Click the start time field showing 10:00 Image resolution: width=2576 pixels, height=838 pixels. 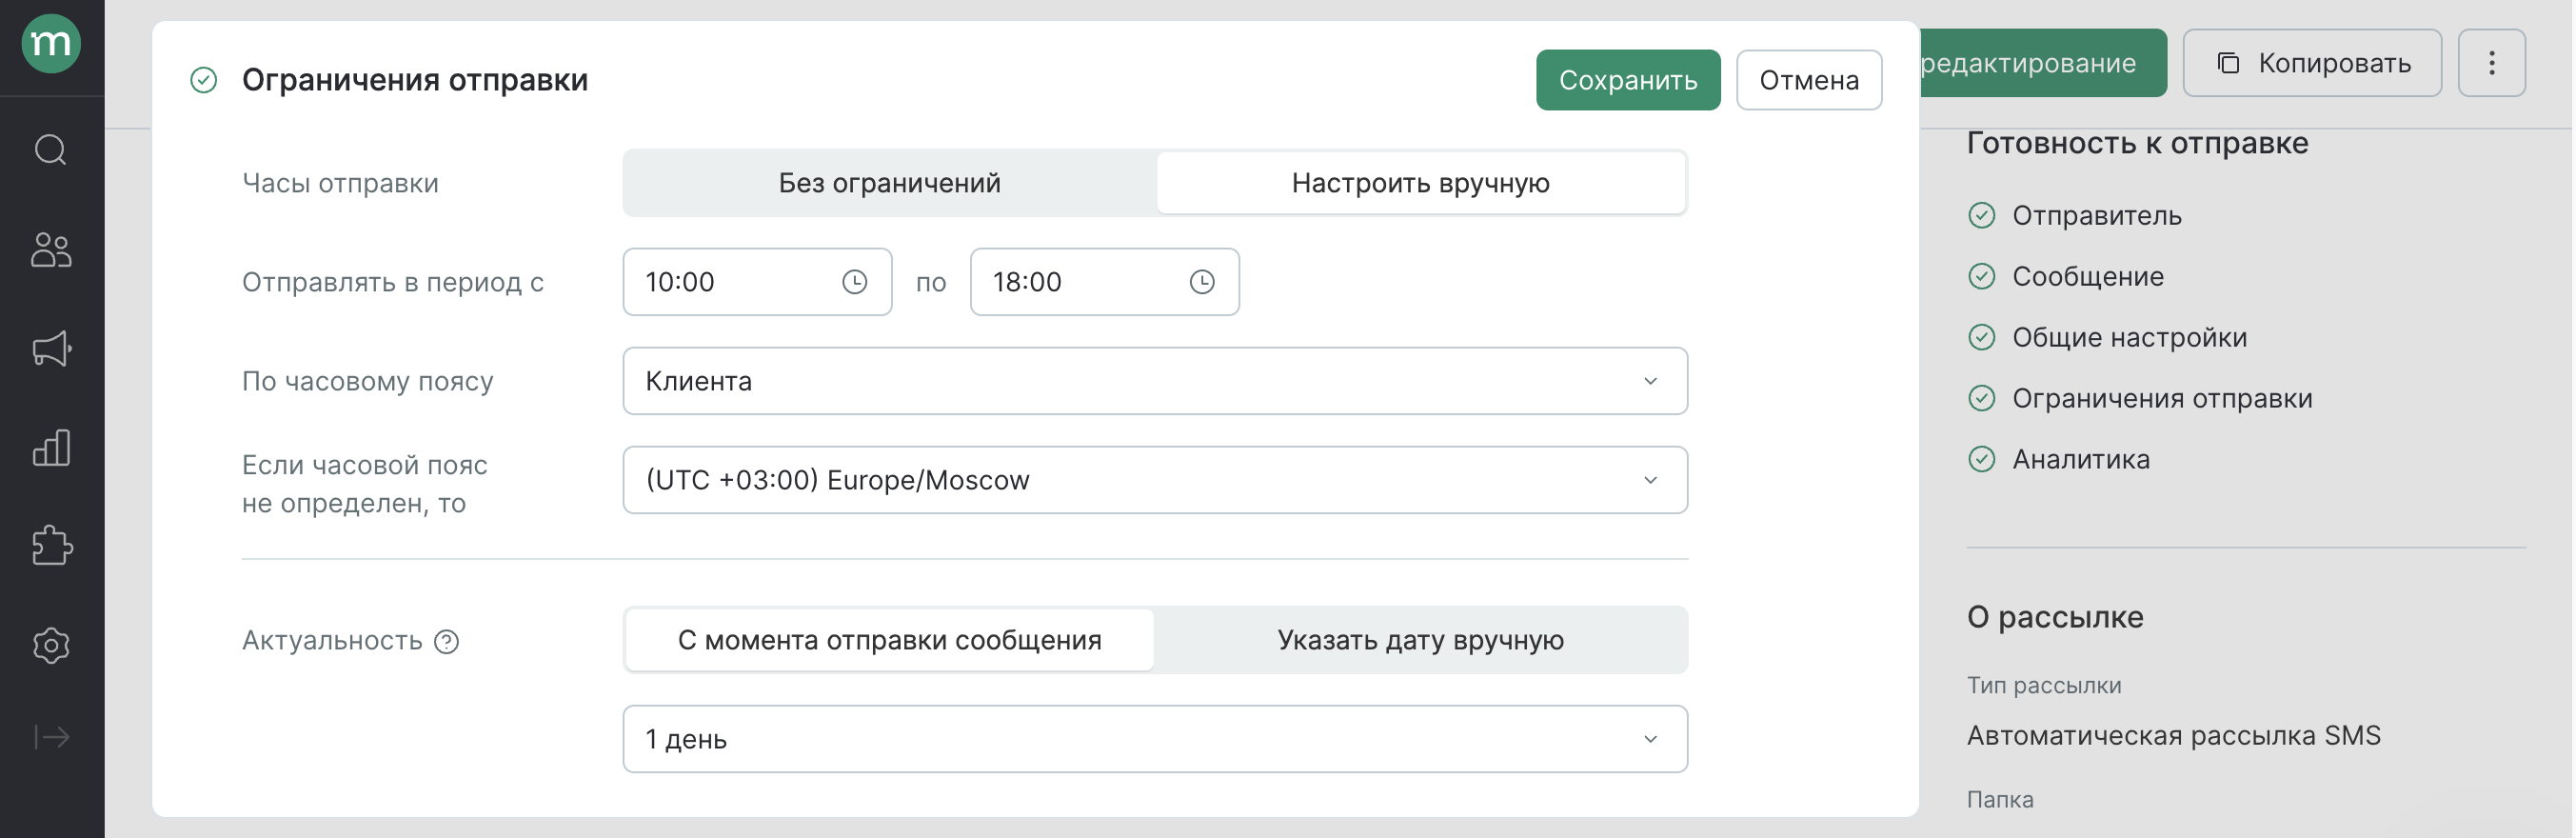tap(756, 282)
